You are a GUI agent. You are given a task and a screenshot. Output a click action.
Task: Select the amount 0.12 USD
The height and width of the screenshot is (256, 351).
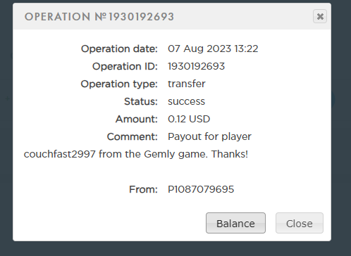(x=189, y=119)
